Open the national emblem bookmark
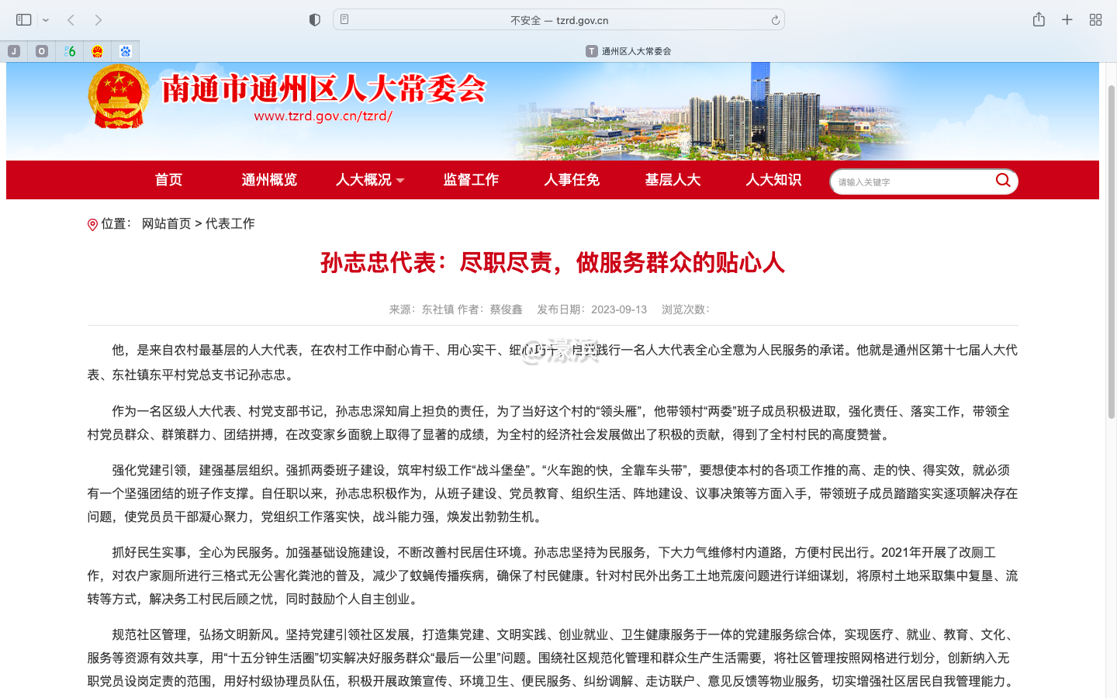 tap(97, 50)
